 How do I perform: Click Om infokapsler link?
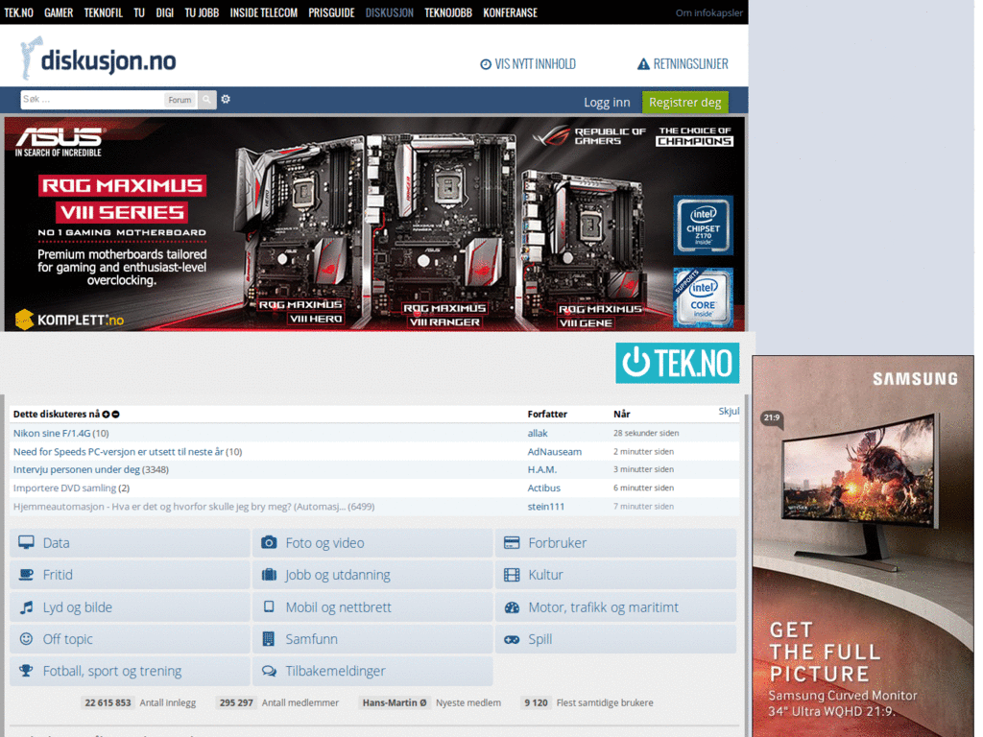coord(709,12)
